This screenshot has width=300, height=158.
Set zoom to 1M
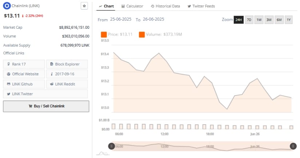coord(259,20)
